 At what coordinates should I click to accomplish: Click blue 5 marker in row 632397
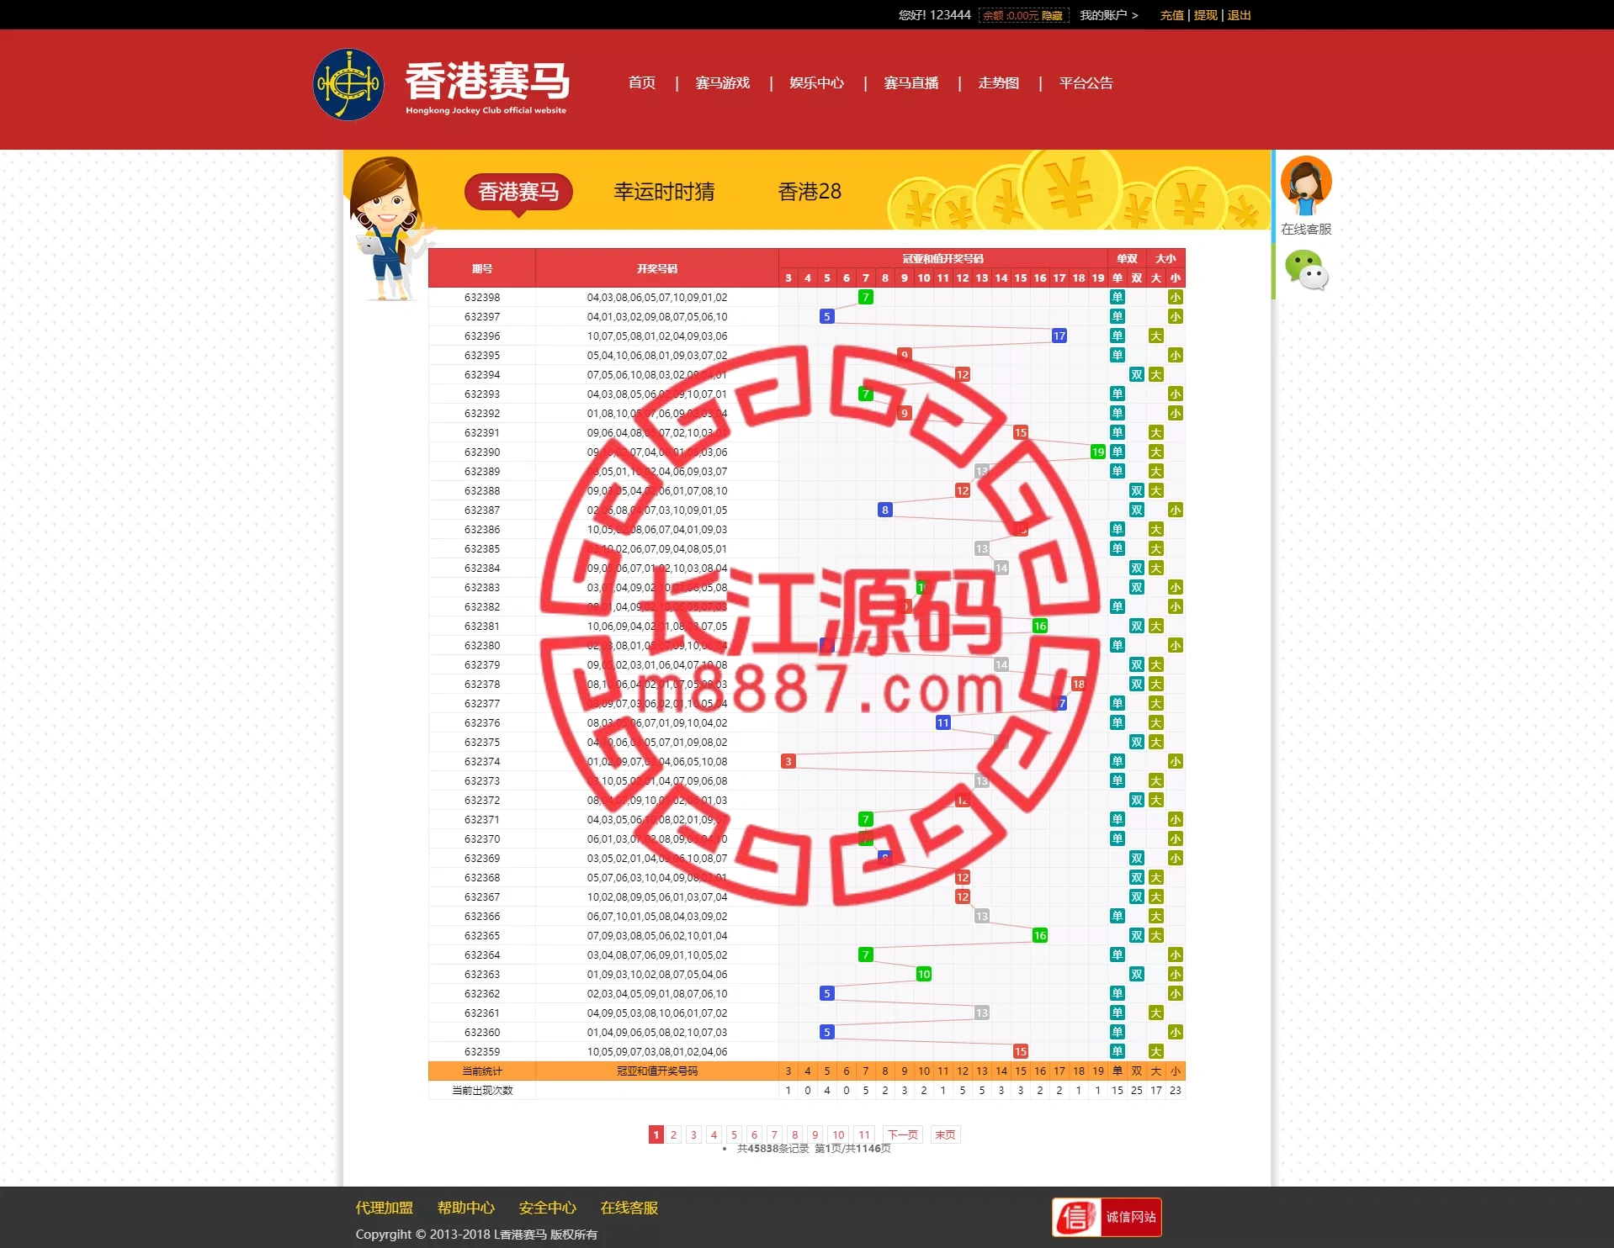[x=826, y=316]
